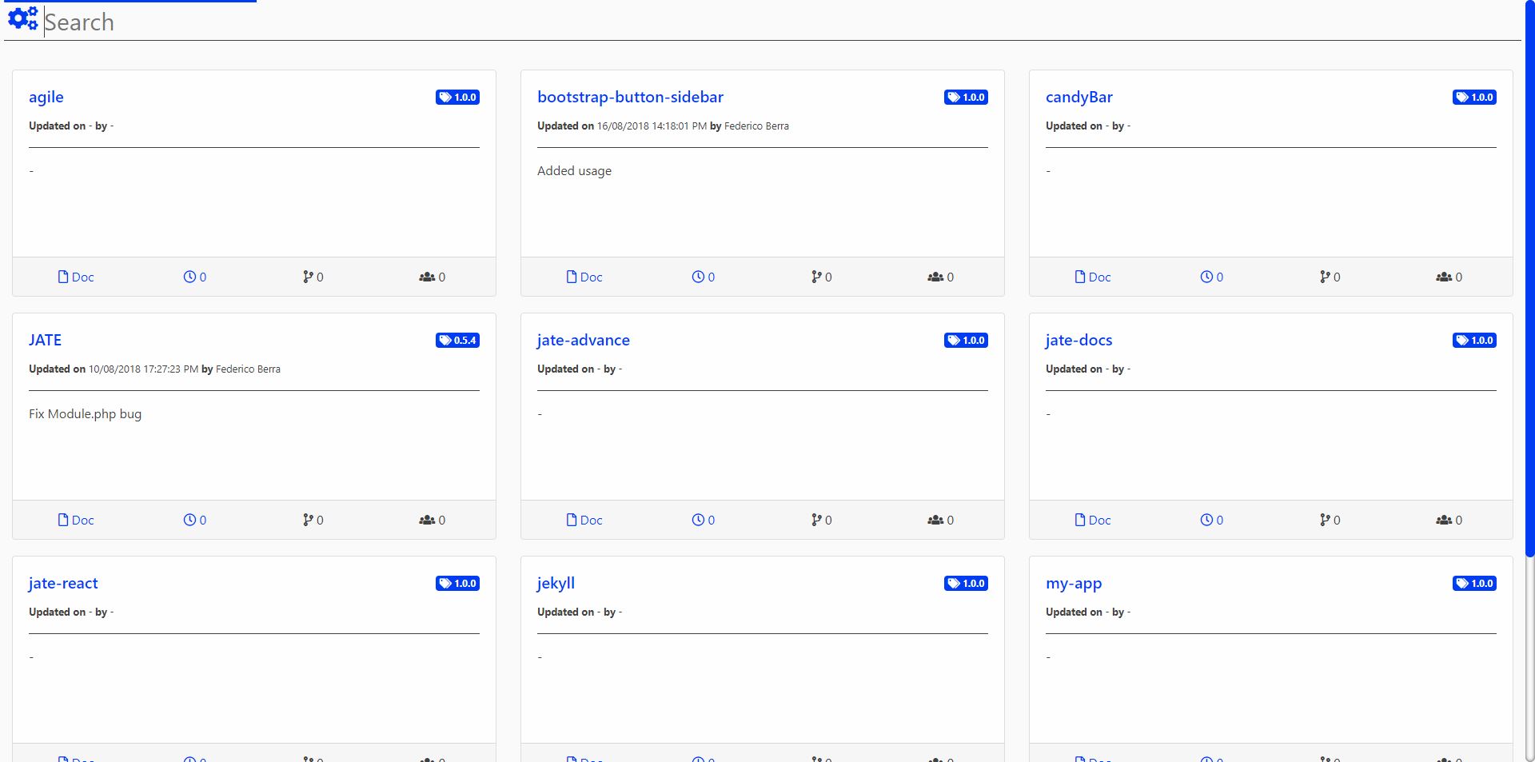Open the bootstrap-button-sidebar package page
Image resolution: width=1535 pixels, height=762 pixels.
coord(630,97)
